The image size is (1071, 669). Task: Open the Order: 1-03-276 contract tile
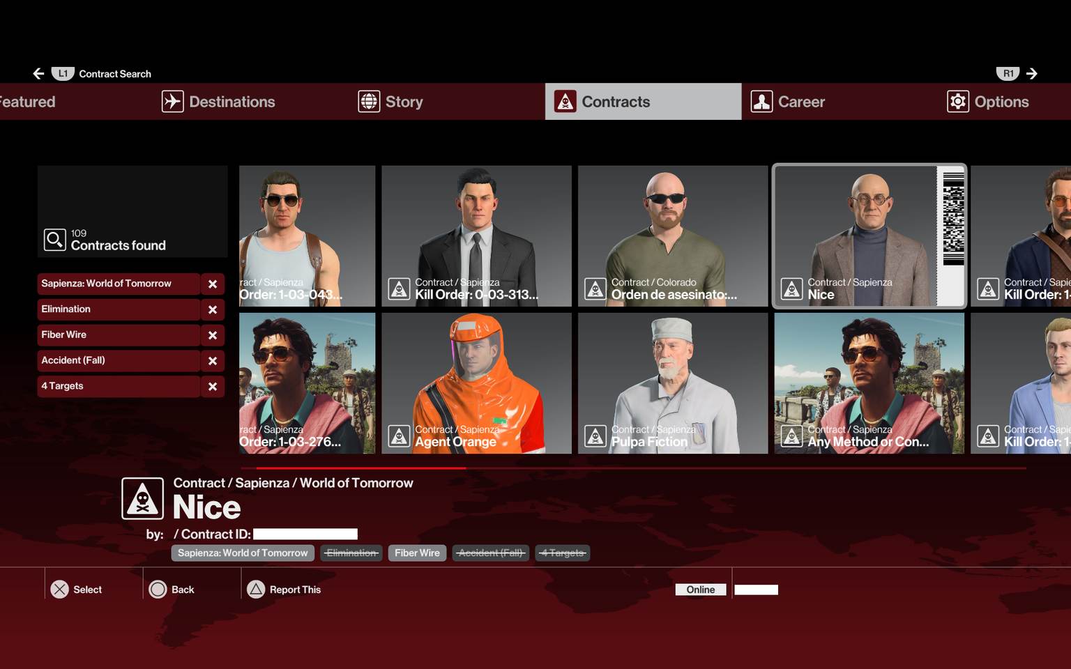coord(307,383)
